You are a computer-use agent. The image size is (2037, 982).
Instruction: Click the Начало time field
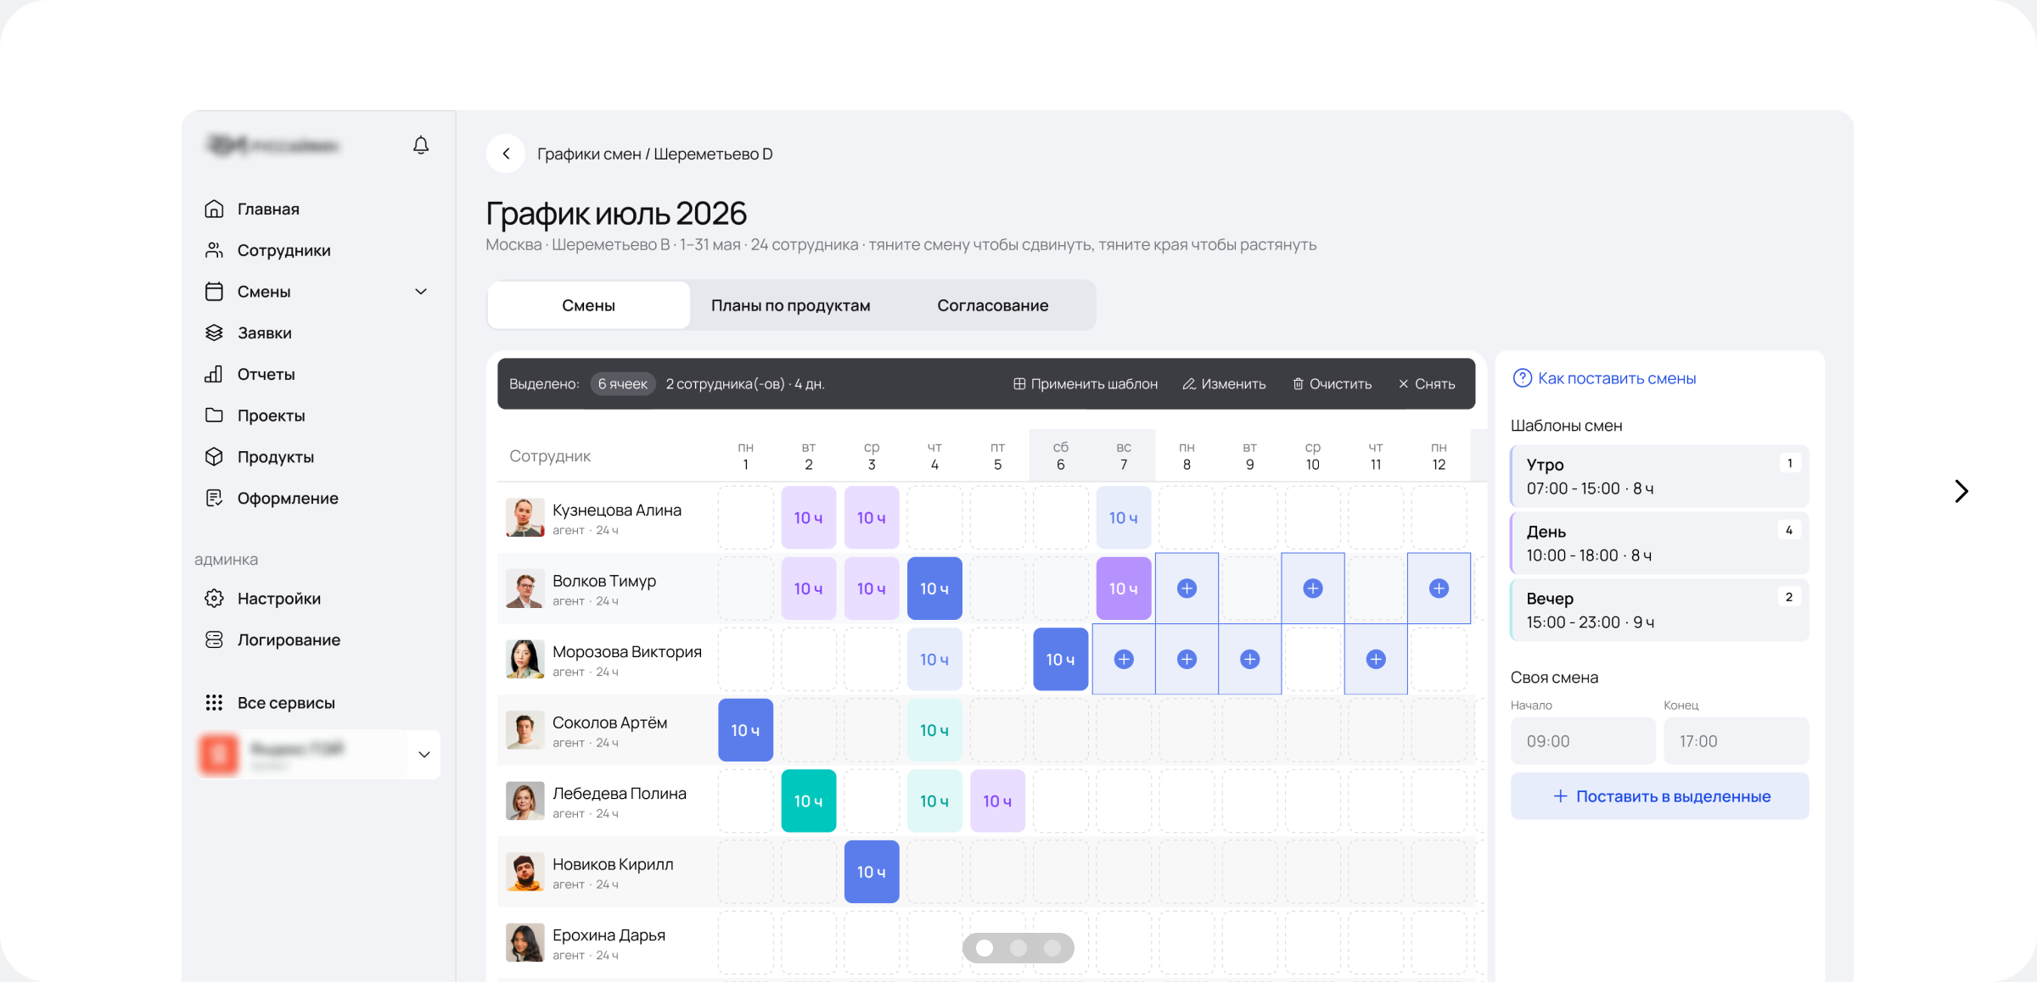pyautogui.click(x=1583, y=741)
